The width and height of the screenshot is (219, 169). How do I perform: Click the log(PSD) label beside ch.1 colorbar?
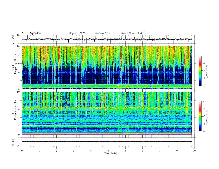tap(207, 72)
